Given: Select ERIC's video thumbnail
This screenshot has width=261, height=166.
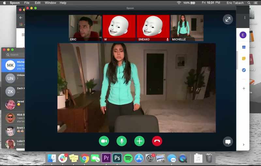Looking at the screenshot, I should [85, 28].
